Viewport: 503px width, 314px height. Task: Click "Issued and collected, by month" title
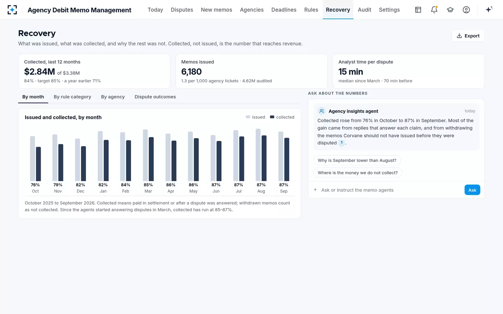[63, 117]
